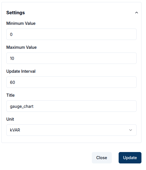Click the Settings section heading
Image resolution: width=146 pixels, height=170 pixels.
pos(15,13)
